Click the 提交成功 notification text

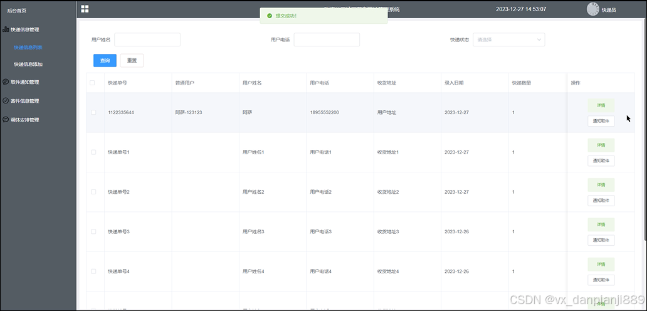point(287,16)
